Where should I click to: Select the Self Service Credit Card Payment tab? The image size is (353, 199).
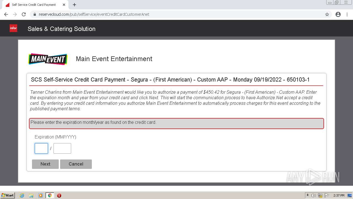[x=35, y=5]
